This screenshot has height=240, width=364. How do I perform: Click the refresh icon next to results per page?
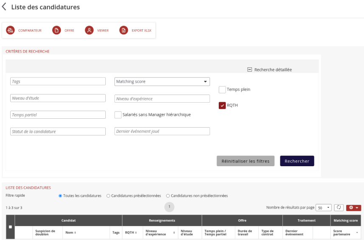point(339,208)
